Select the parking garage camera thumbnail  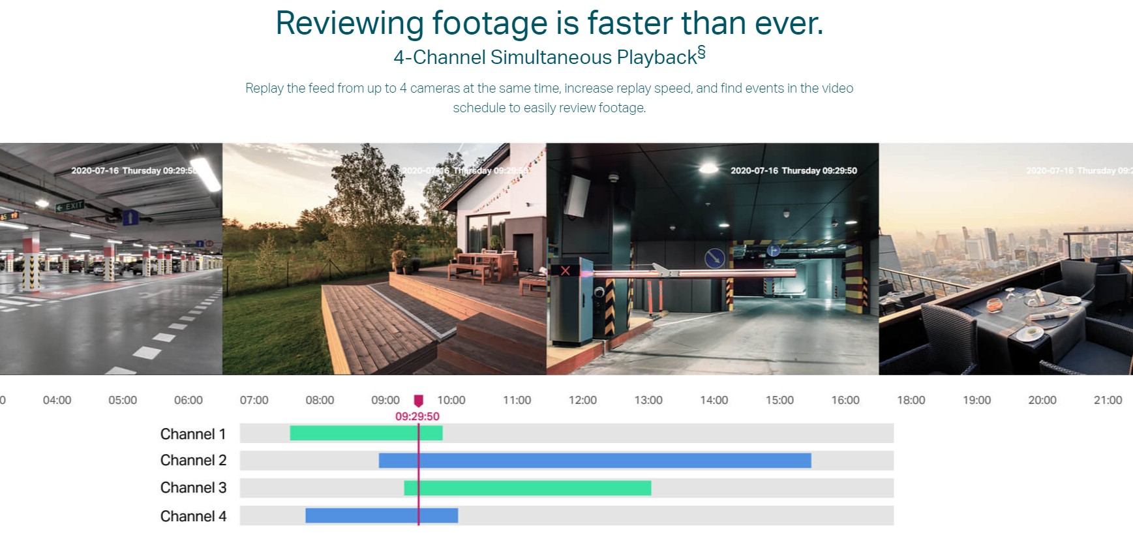coord(111,259)
